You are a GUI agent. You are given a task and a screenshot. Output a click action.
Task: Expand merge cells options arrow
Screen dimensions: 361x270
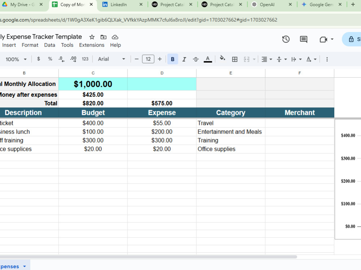click(x=254, y=59)
